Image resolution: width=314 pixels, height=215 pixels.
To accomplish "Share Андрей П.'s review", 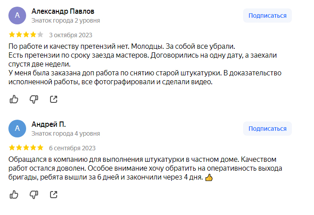I will [54, 195].
